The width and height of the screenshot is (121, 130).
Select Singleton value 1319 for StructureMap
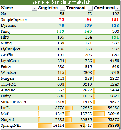coord(60,102)
